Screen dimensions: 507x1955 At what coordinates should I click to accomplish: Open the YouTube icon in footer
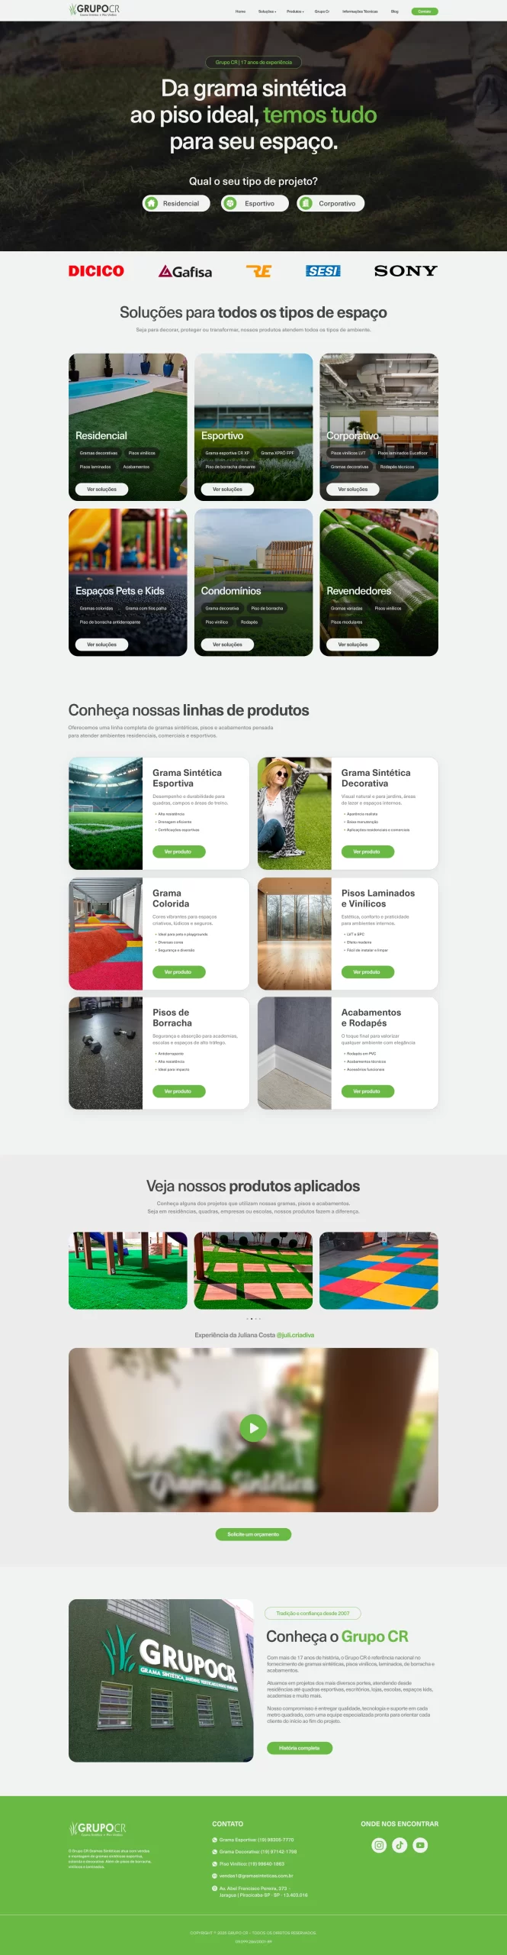(420, 1845)
